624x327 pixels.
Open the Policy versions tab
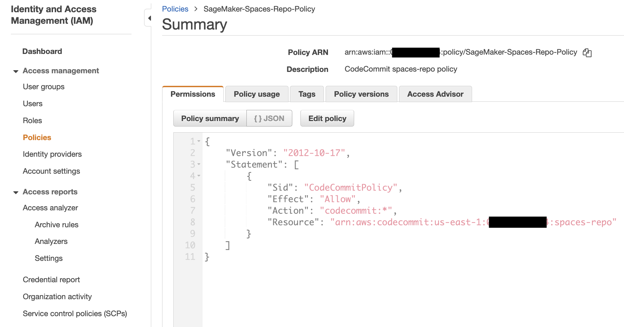[x=361, y=94]
